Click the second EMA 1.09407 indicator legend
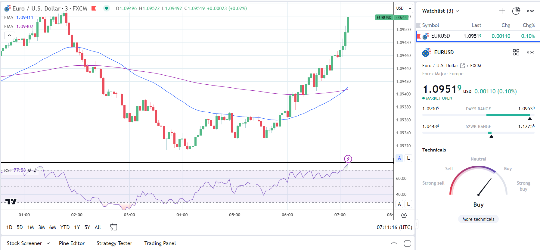 coord(19,27)
